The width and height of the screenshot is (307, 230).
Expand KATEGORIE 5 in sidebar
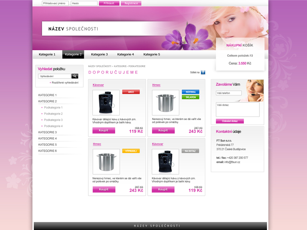click(48, 145)
